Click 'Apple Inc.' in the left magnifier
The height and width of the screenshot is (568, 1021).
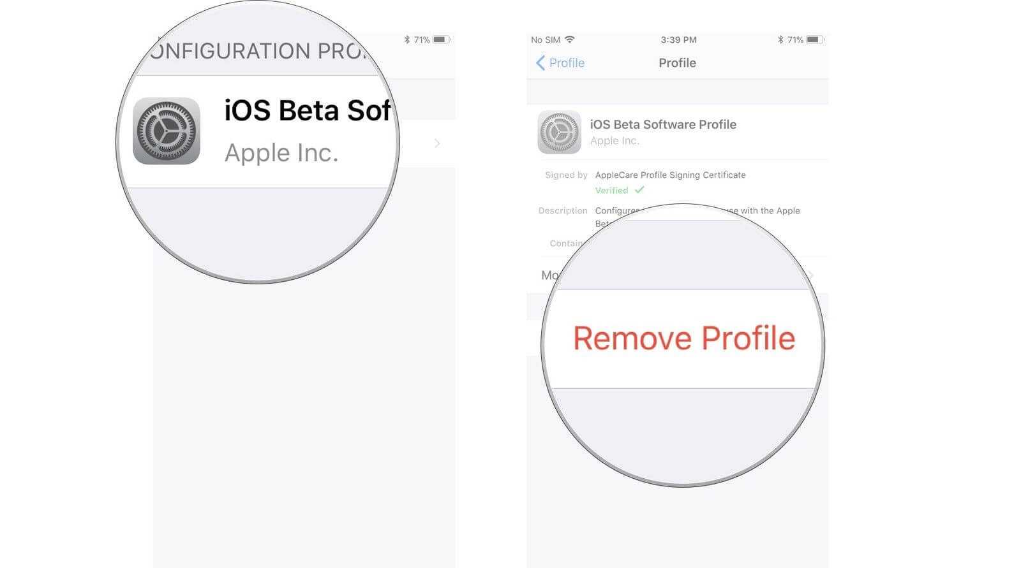[281, 153]
